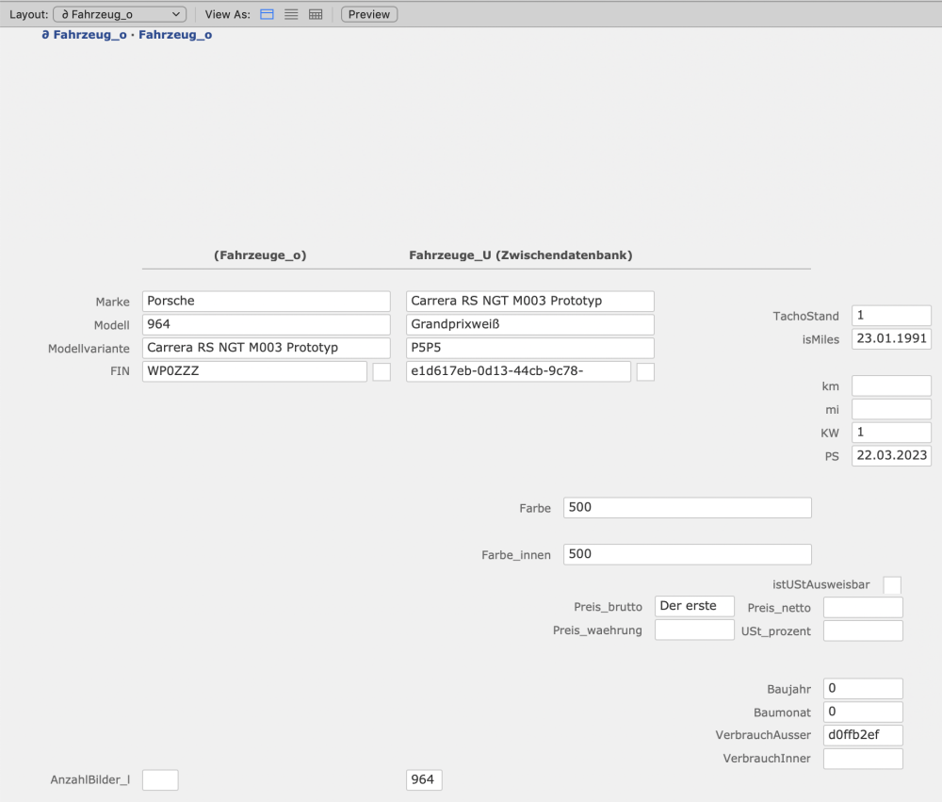Image resolution: width=942 pixels, height=802 pixels.
Task: Click the Baujahr field
Action: [863, 689]
